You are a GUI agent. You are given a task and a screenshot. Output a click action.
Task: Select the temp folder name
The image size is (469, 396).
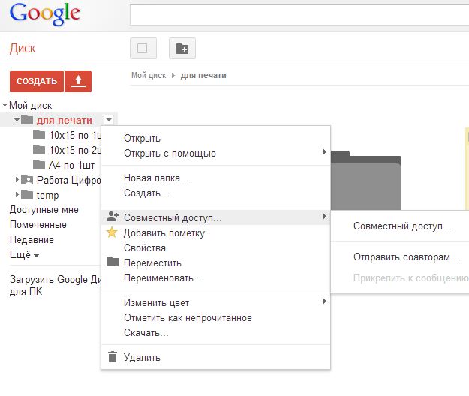47,195
